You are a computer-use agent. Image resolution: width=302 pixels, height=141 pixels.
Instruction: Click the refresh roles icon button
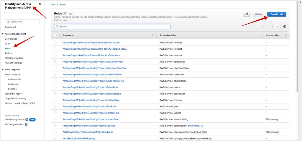point(247,14)
